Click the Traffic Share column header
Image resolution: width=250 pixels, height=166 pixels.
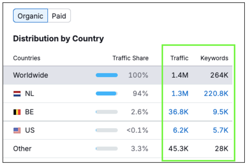click(x=130, y=58)
